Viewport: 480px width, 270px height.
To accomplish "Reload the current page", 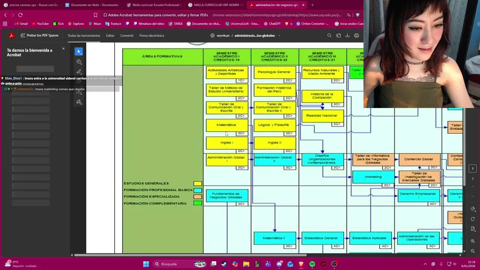I will (x=20, y=15).
